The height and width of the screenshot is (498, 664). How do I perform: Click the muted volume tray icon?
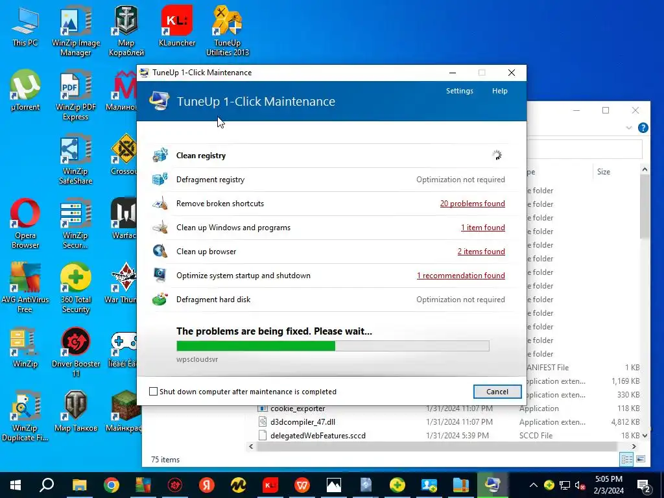point(580,485)
